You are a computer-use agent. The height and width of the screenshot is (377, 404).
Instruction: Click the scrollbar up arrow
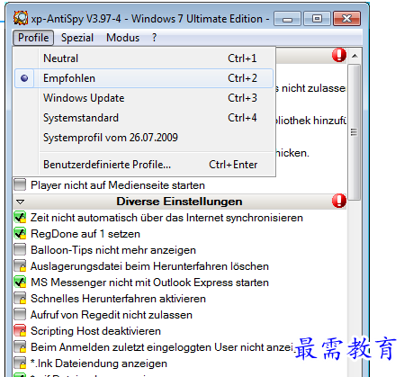click(355, 56)
